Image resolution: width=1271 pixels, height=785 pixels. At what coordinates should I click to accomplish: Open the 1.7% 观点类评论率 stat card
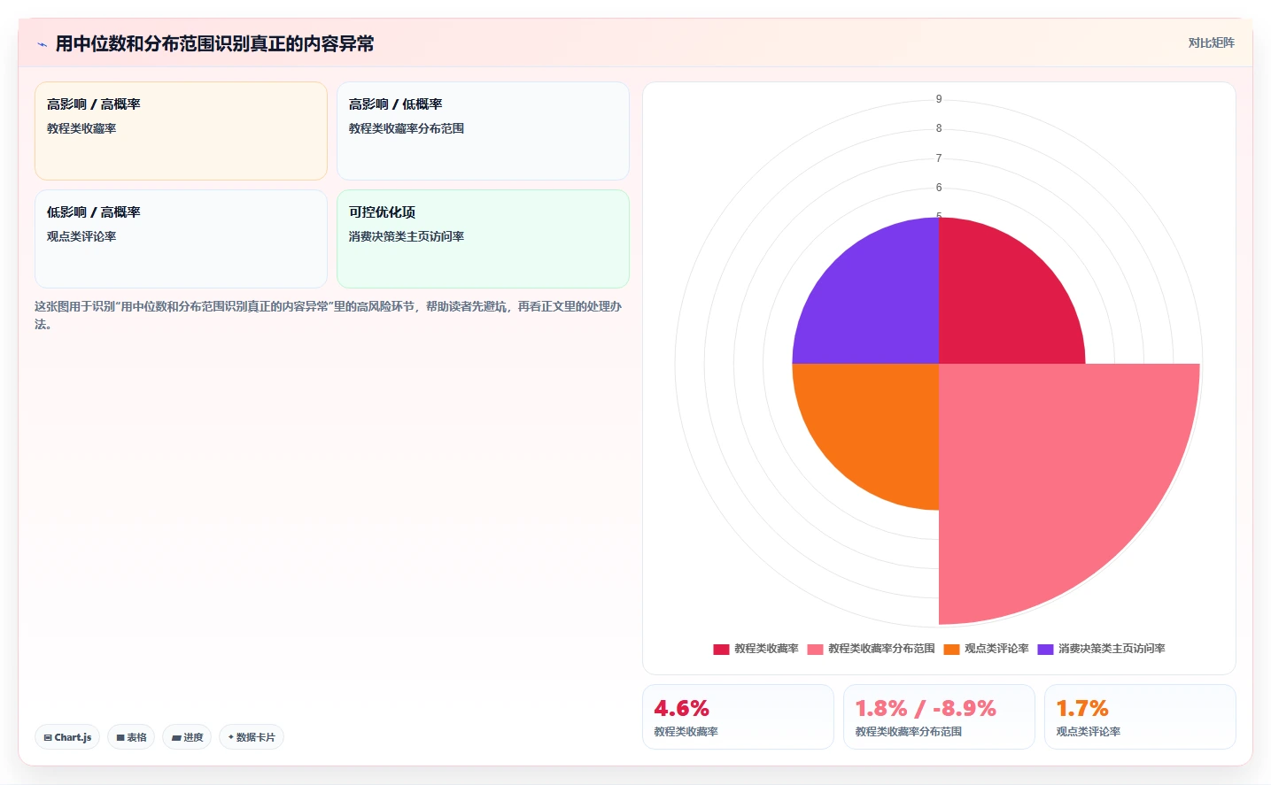click(x=1140, y=717)
